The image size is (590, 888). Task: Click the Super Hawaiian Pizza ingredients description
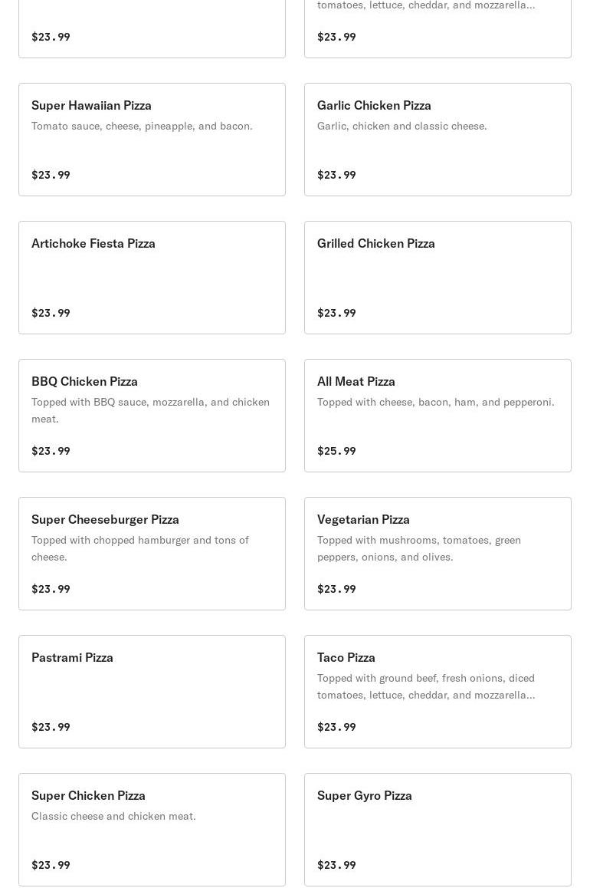[142, 126]
